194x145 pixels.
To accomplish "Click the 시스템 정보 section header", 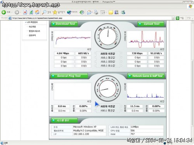I will 64,120.
